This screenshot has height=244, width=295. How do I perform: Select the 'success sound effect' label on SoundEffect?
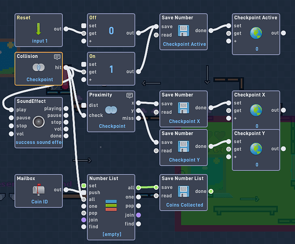point(39,142)
